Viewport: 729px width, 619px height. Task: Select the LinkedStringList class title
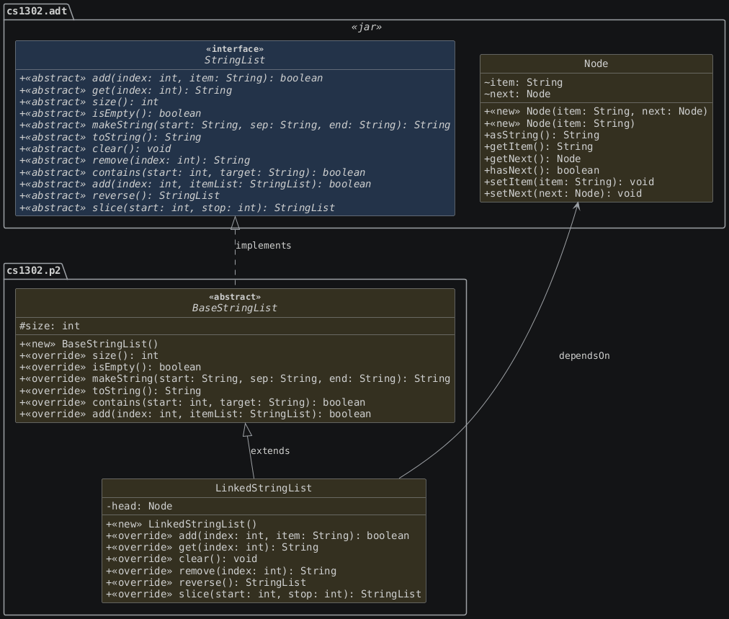pyautogui.click(x=264, y=489)
